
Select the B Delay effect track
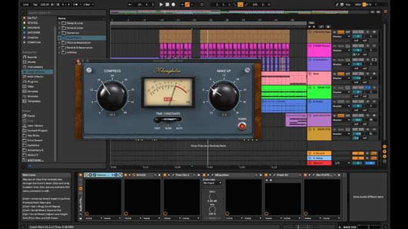tap(319, 158)
